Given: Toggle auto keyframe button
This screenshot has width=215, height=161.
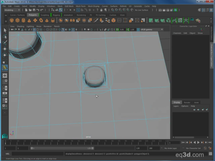Looking at the screenshot, I should pyautogui.click(x=205, y=148).
